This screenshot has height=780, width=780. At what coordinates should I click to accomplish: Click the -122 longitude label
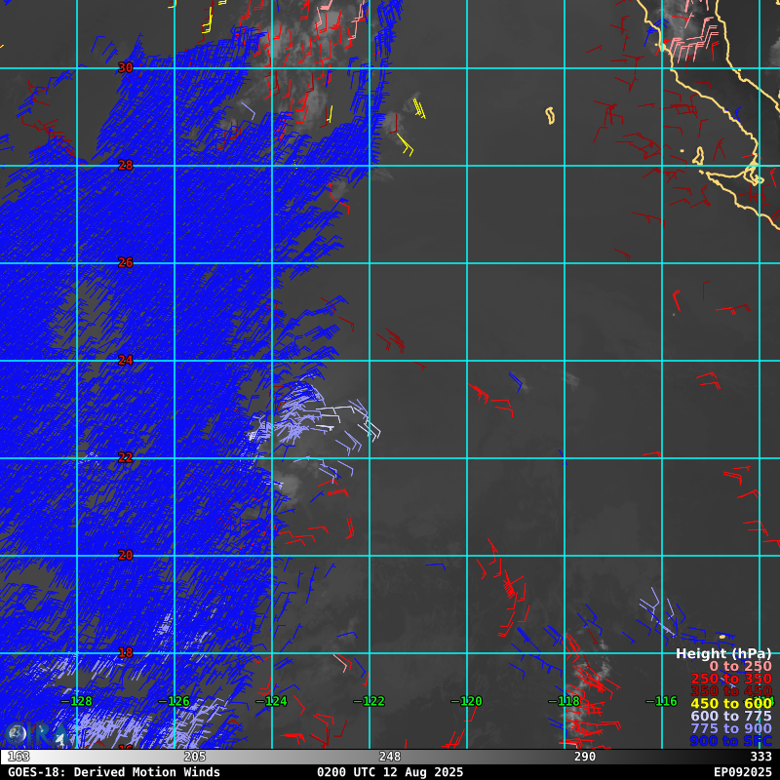[x=370, y=701]
